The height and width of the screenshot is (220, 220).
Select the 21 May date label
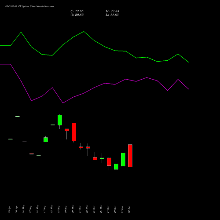[80, 209]
